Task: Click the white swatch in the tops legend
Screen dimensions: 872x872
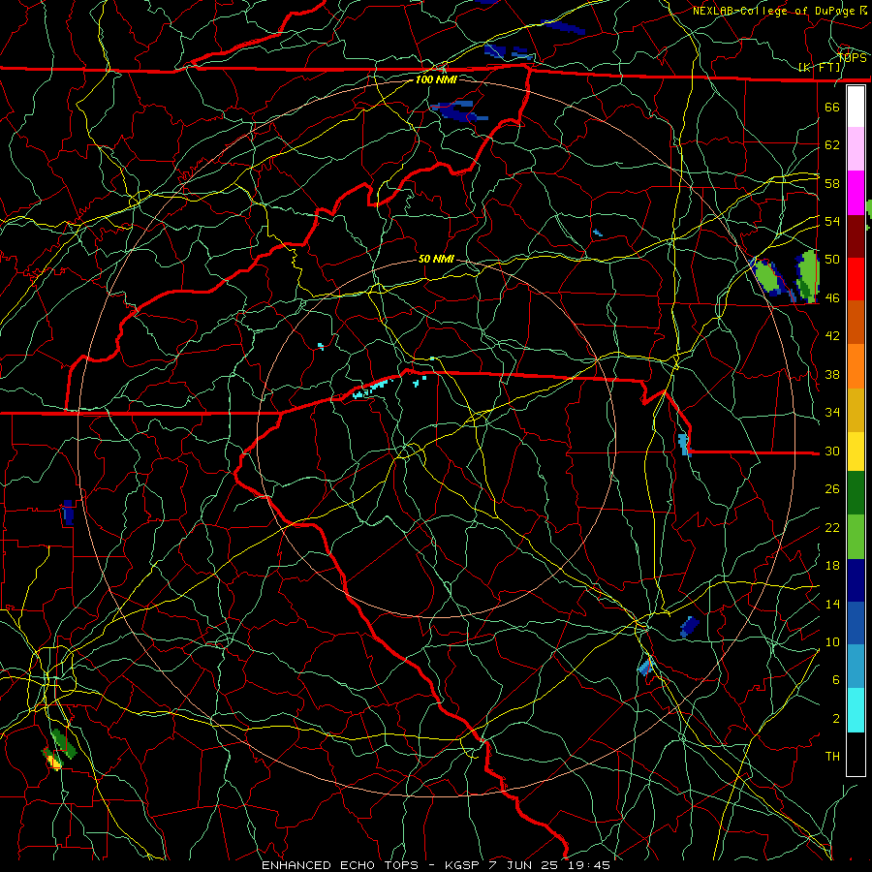Action: coord(856,107)
